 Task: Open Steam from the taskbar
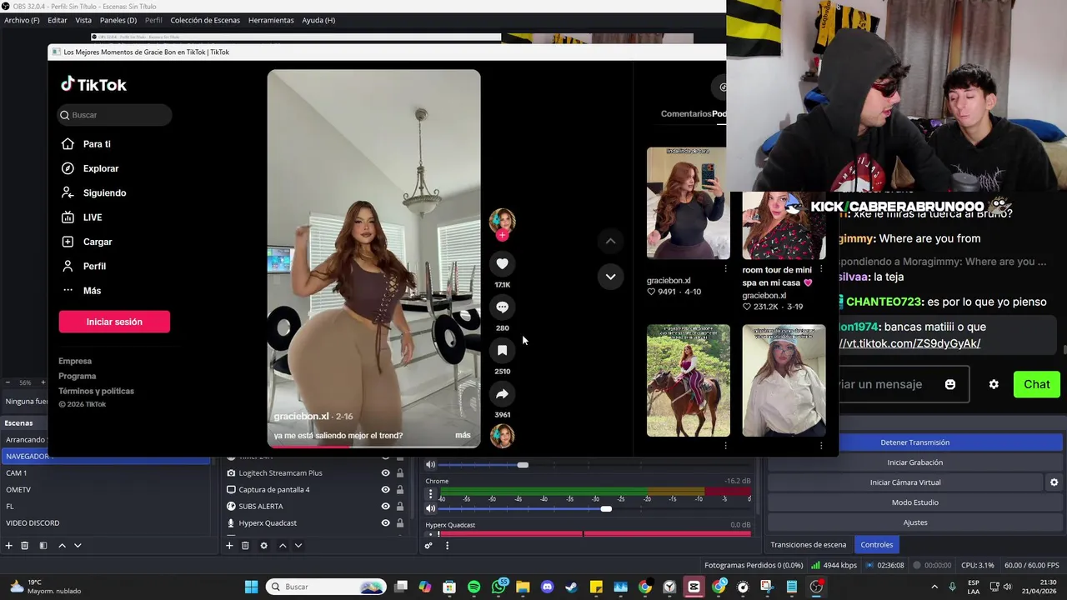(571, 587)
